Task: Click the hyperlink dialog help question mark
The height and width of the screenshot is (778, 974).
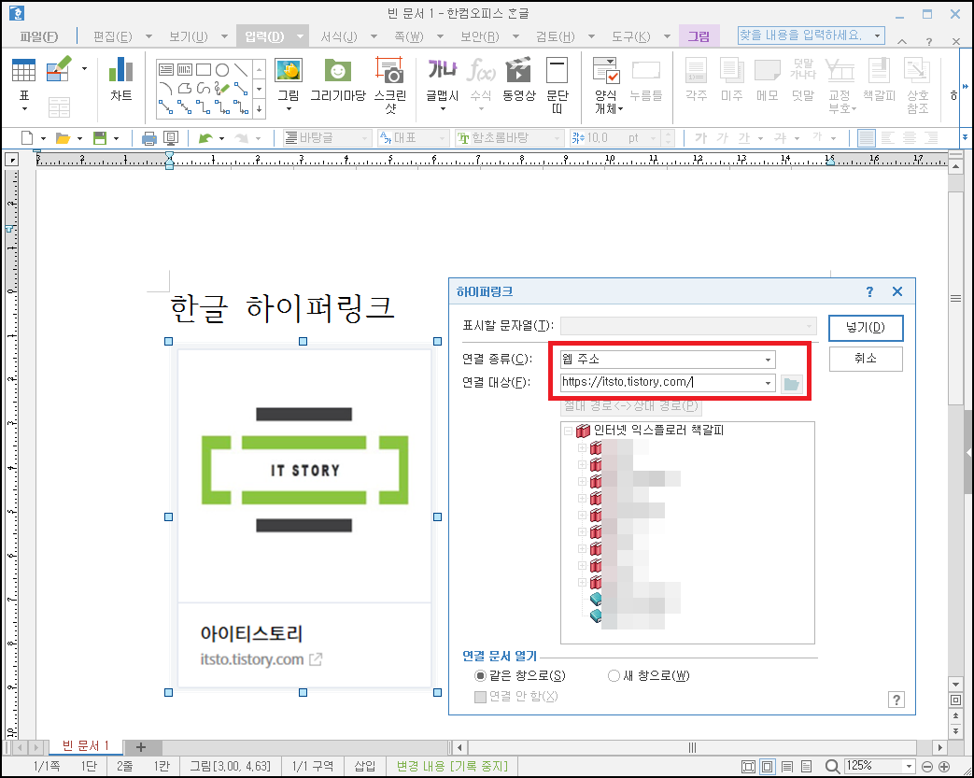Action: coord(869,291)
